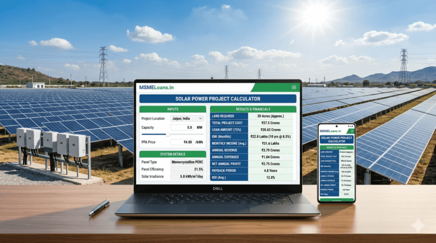Select the MONTHLY INCOME (Avg.) label
This screenshot has height=243, width=436.
pos(229,144)
